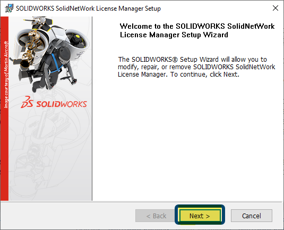This screenshot has height=230, width=284.
Task: Abort setup with the Cancel button
Action: tap(252, 216)
